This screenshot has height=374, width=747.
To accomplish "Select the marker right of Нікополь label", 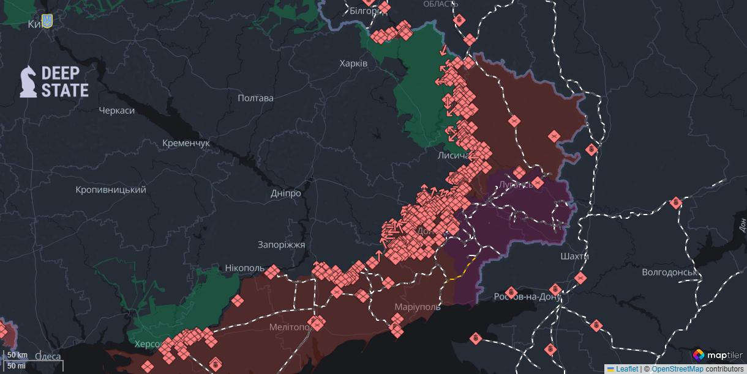I will click(x=272, y=271).
